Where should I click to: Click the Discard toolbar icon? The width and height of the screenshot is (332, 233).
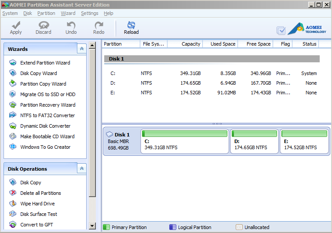44,25
